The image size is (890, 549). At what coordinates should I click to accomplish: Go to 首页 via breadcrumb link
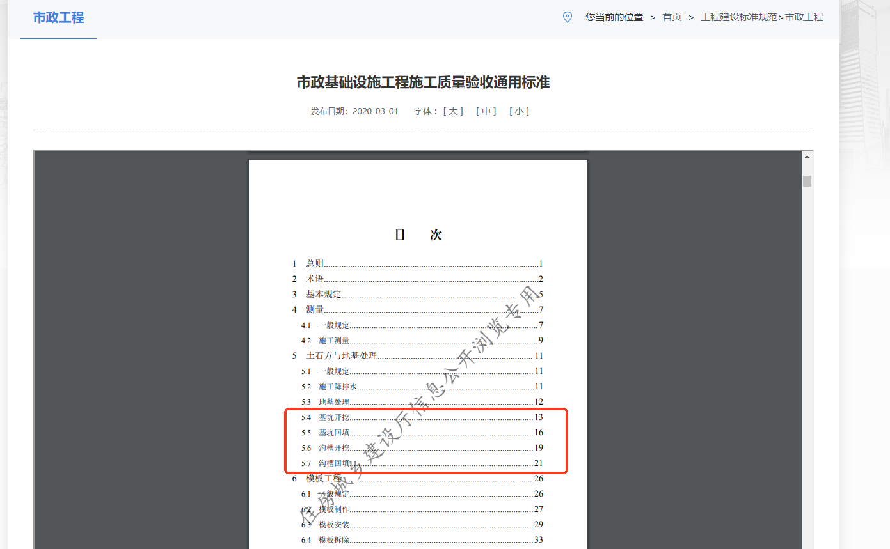pyautogui.click(x=672, y=17)
